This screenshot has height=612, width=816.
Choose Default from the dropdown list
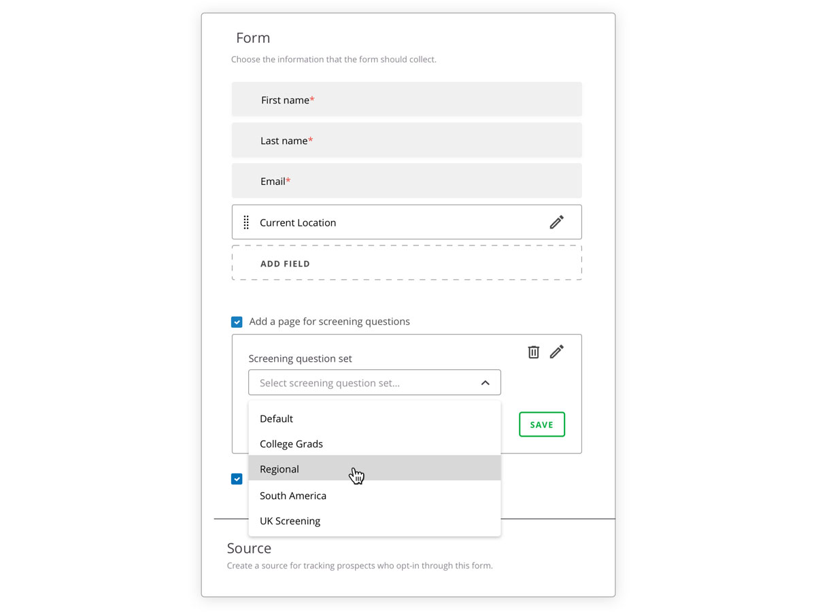click(x=375, y=419)
